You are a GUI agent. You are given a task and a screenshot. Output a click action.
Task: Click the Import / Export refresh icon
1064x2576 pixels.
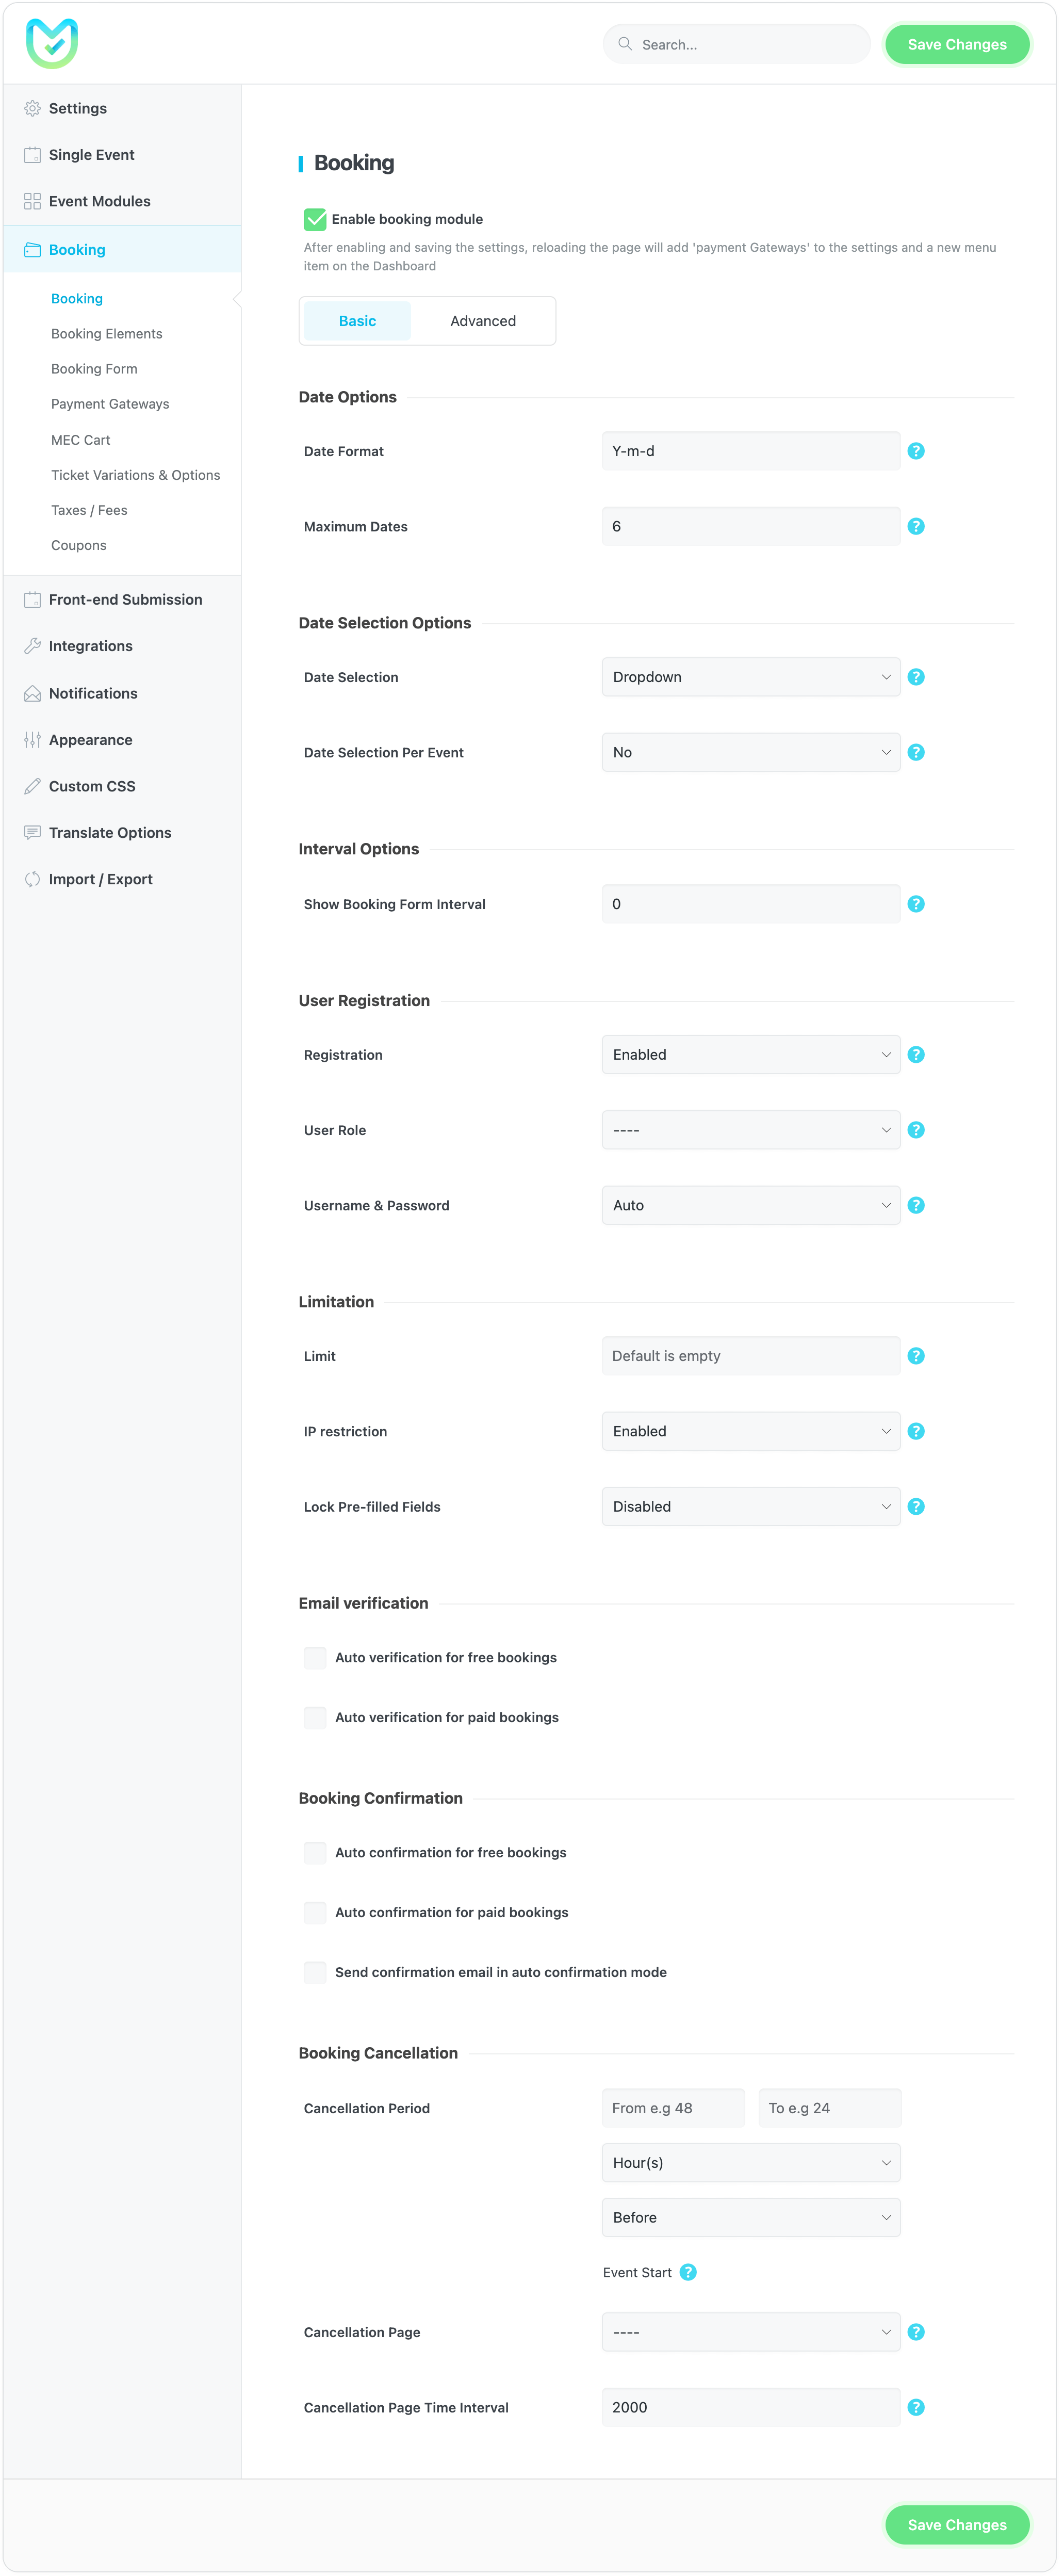32,879
